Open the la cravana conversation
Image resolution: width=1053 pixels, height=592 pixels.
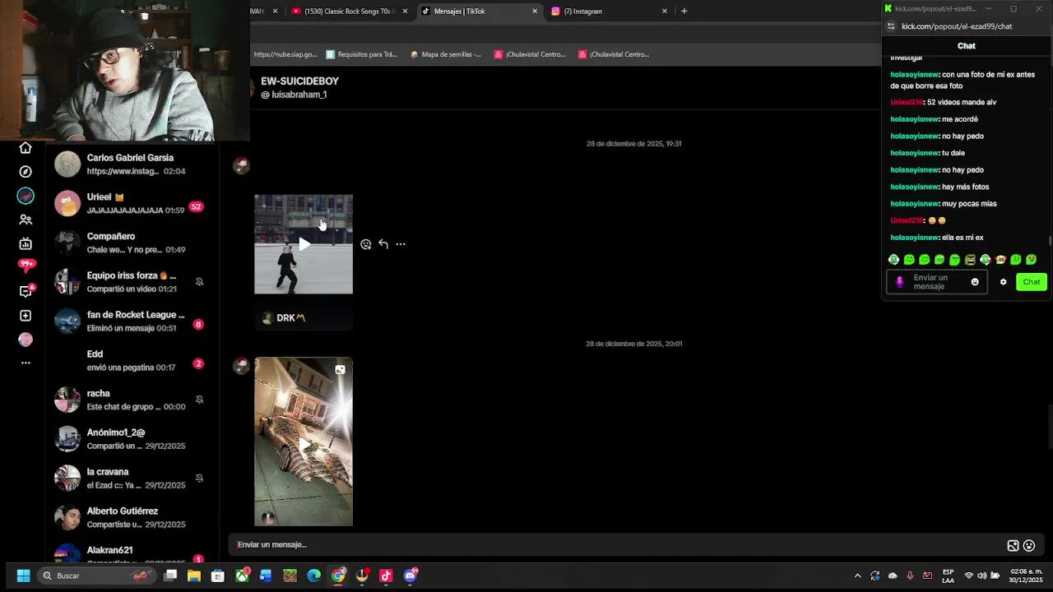click(x=130, y=479)
